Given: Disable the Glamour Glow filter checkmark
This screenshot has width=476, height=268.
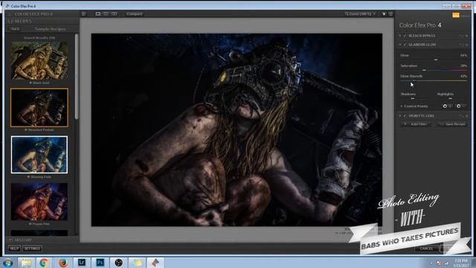Looking at the screenshot, I should coord(405,45).
